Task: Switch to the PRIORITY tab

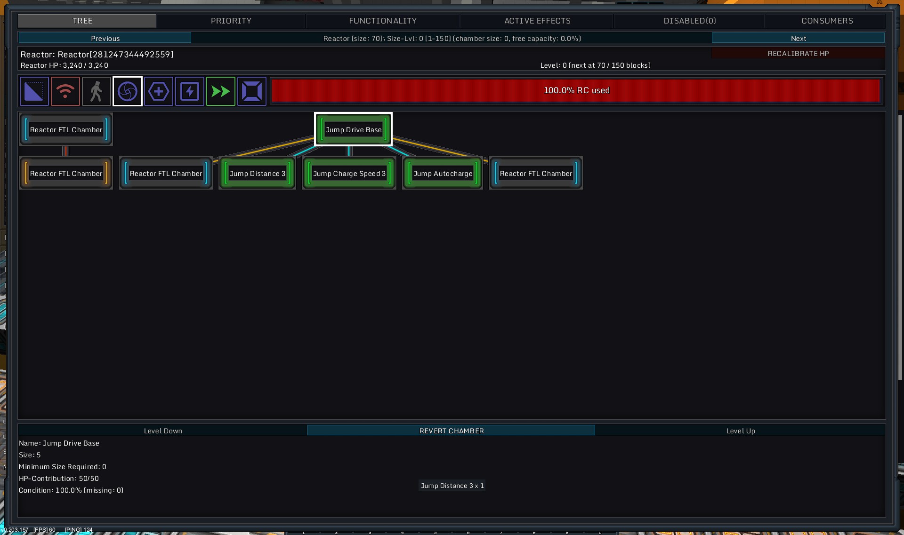Action: coord(231,21)
